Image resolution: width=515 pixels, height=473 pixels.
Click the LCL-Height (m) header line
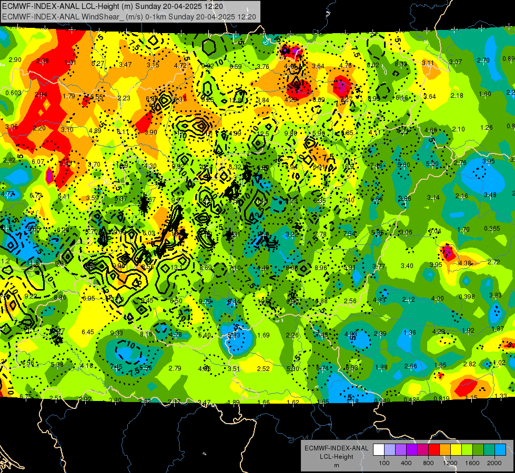113,6
